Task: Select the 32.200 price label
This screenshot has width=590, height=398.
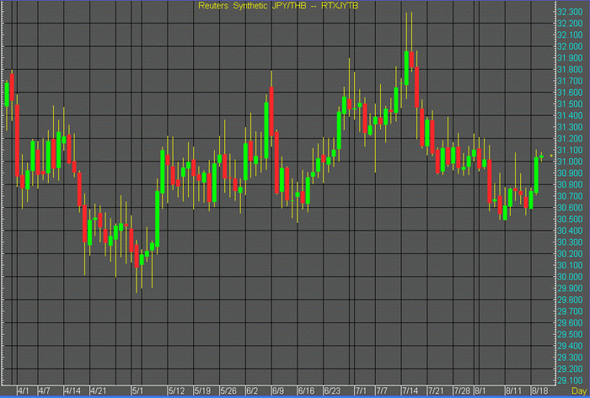Action: (570, 24)
